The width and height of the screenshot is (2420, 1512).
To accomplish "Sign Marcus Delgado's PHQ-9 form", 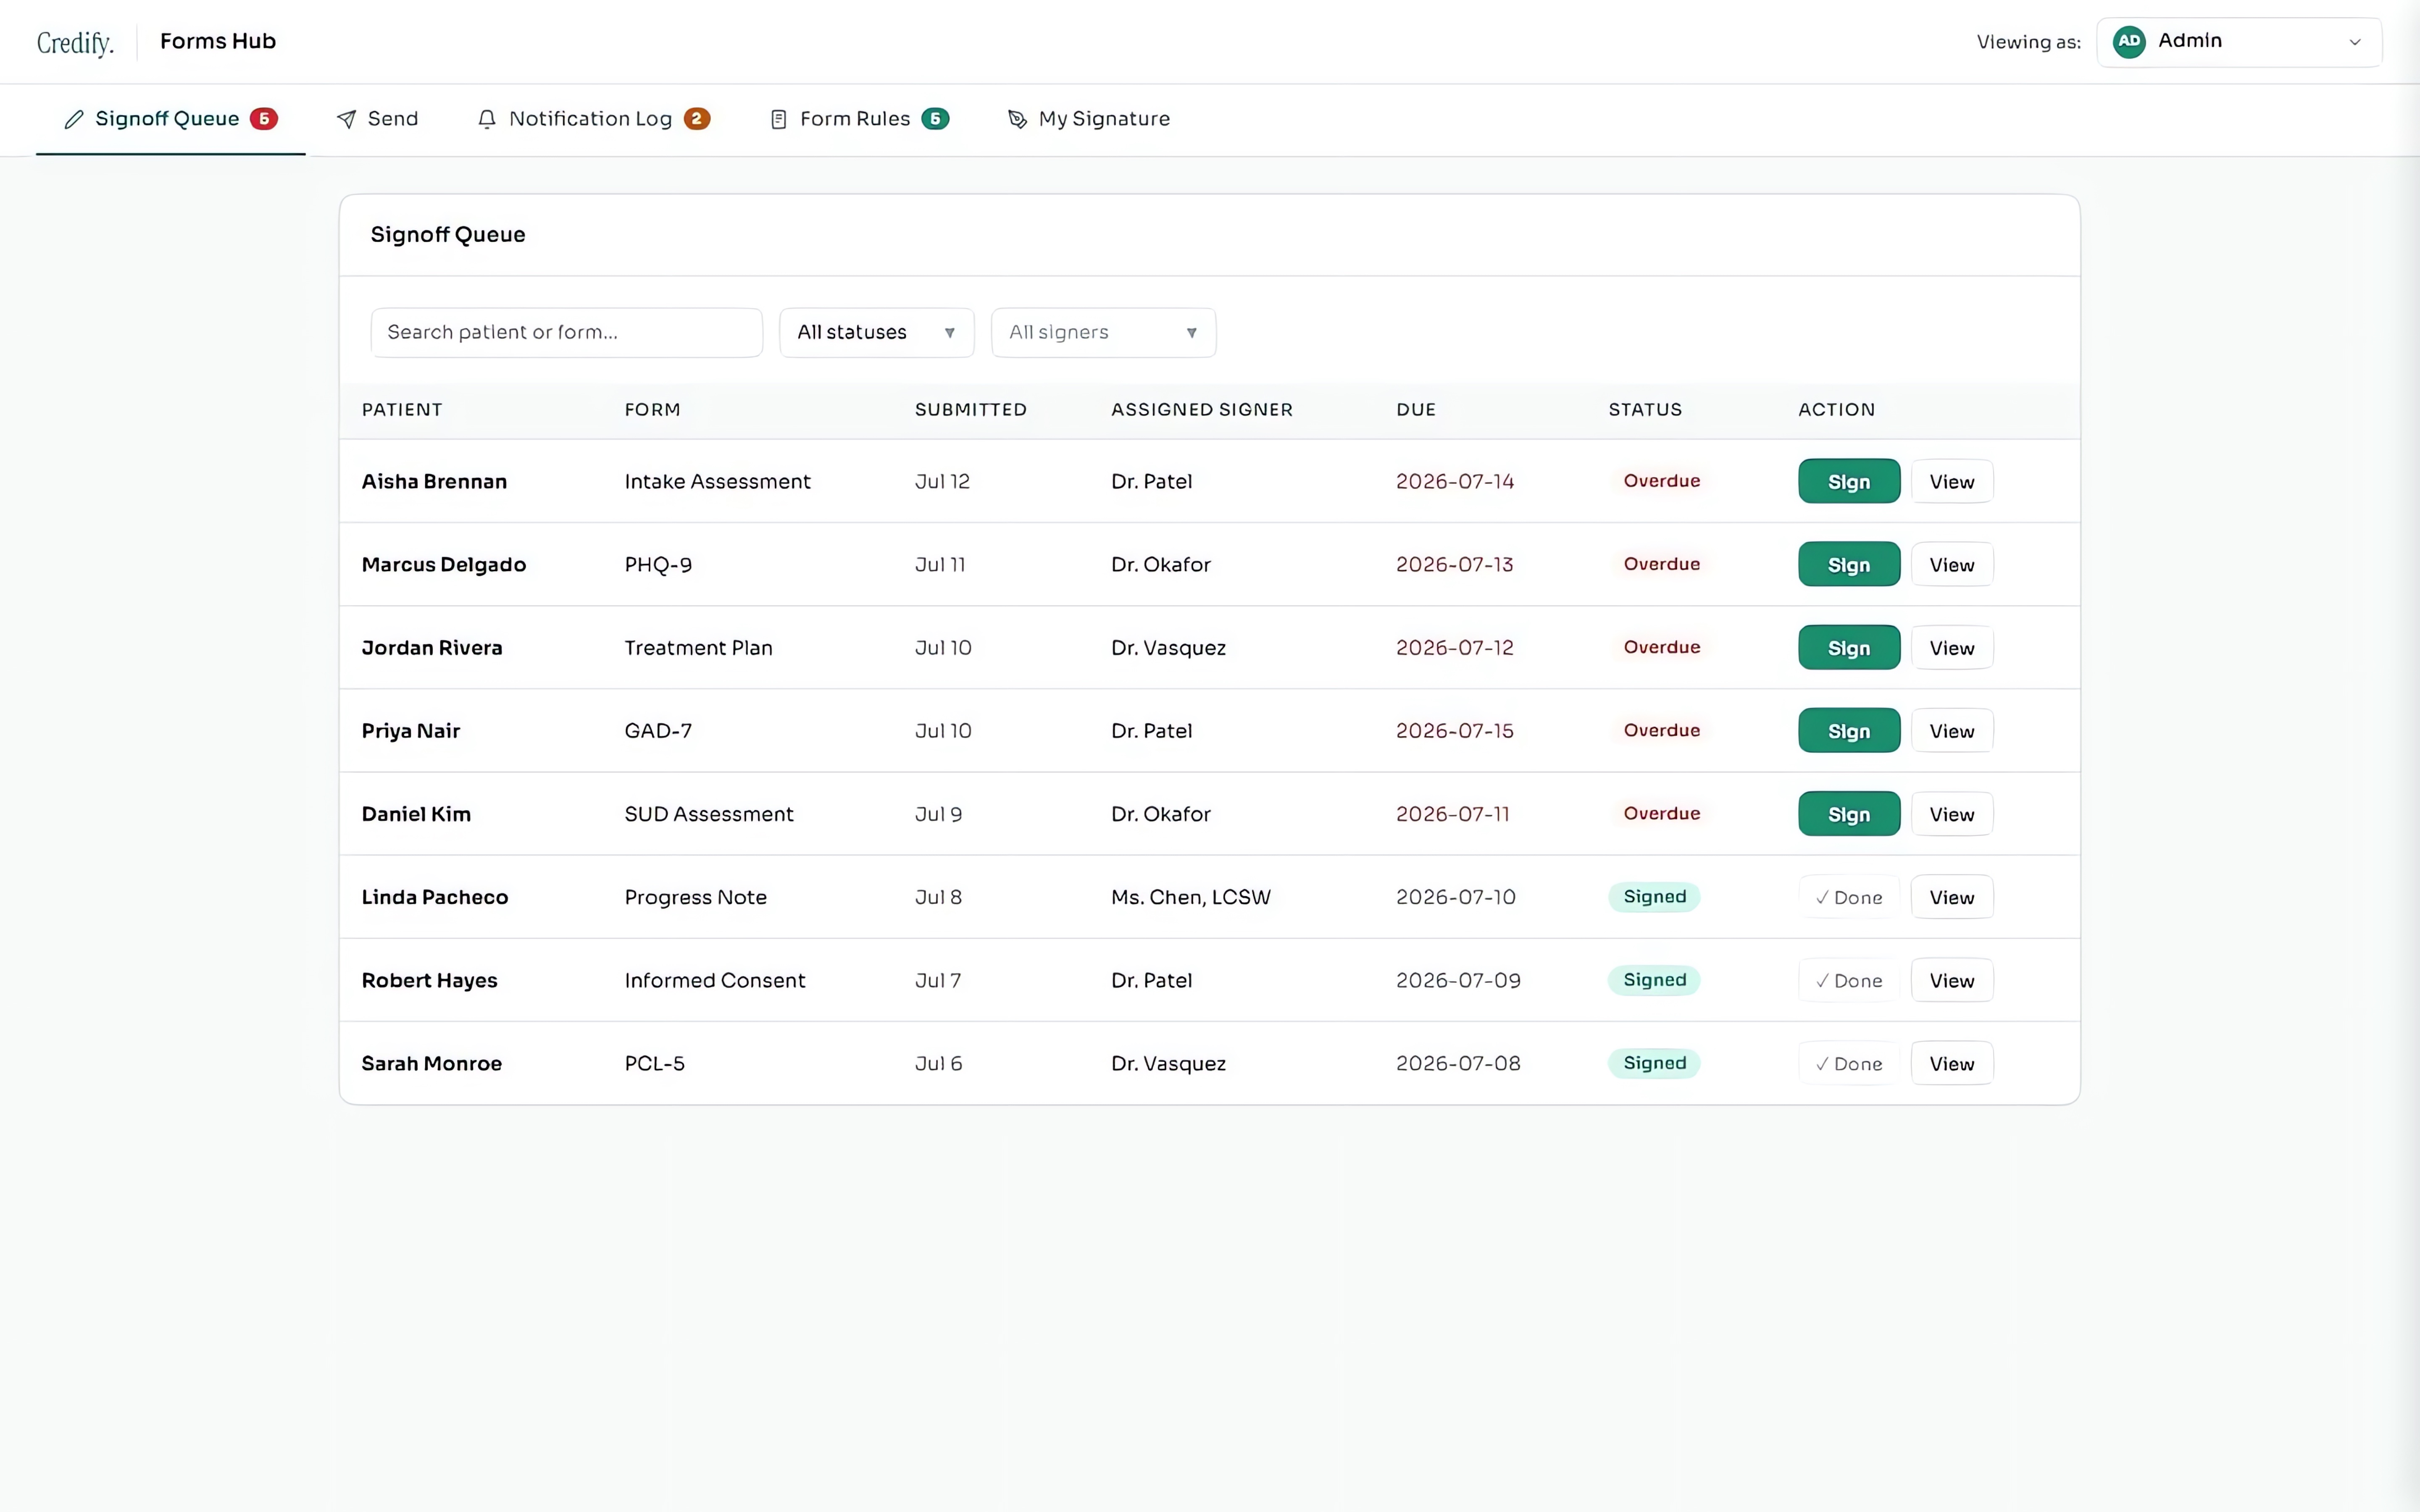I will click(x=1848, y=564).
